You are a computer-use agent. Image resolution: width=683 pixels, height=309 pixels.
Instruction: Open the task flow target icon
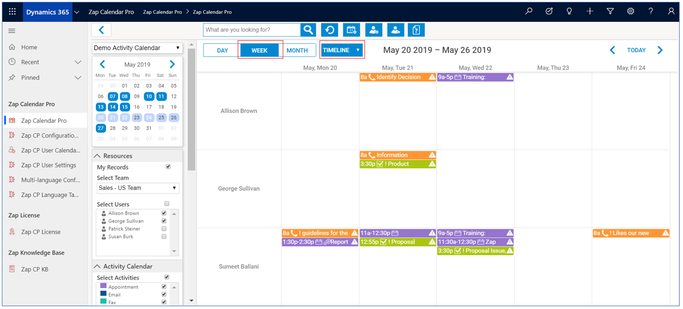pos(549,11)
